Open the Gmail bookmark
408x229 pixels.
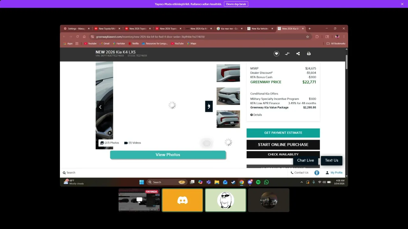click(x=105, y=44)
